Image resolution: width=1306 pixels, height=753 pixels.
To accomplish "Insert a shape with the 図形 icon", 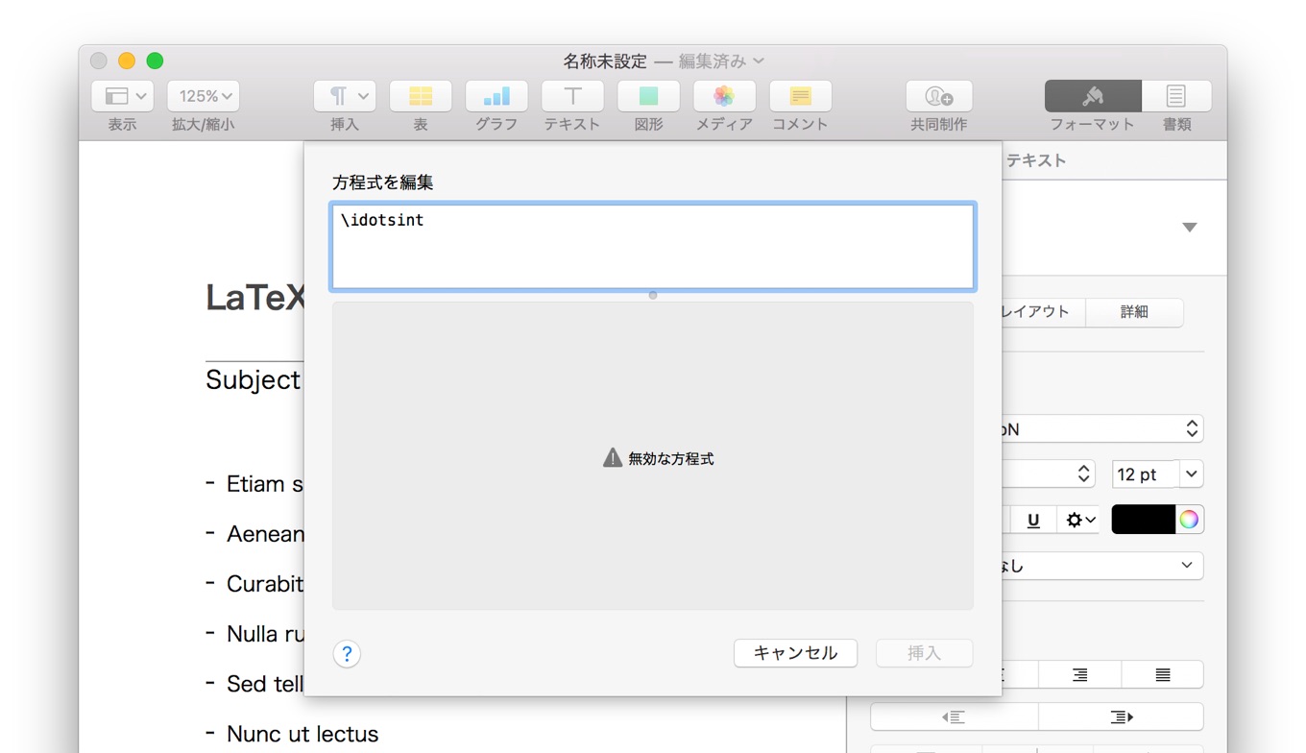I will coord(648,97).
